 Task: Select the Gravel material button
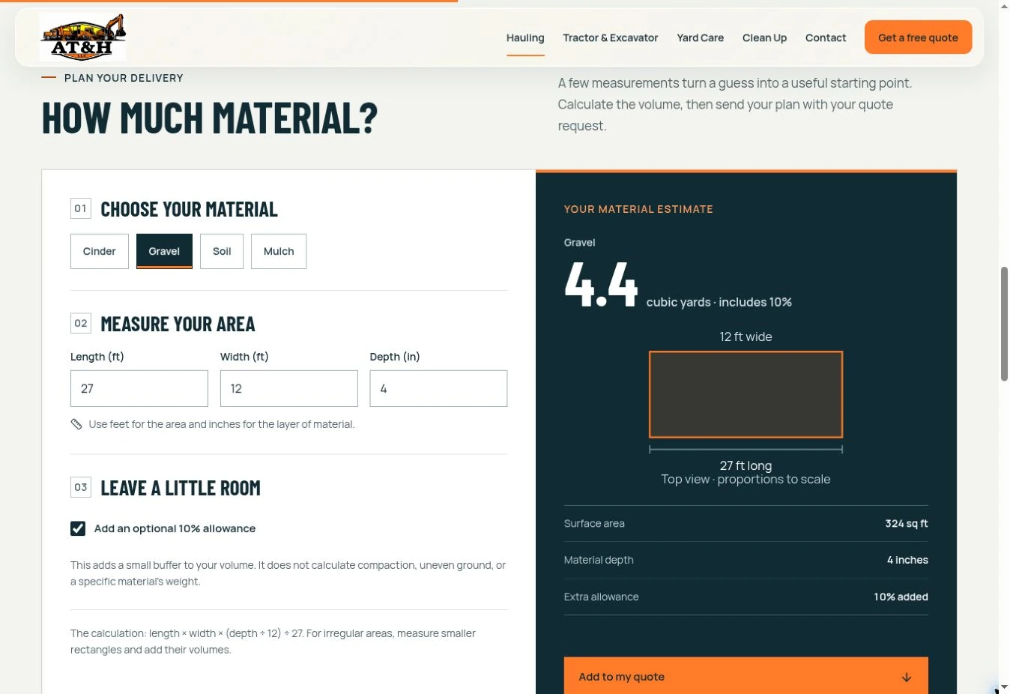(x=164, y=251)
